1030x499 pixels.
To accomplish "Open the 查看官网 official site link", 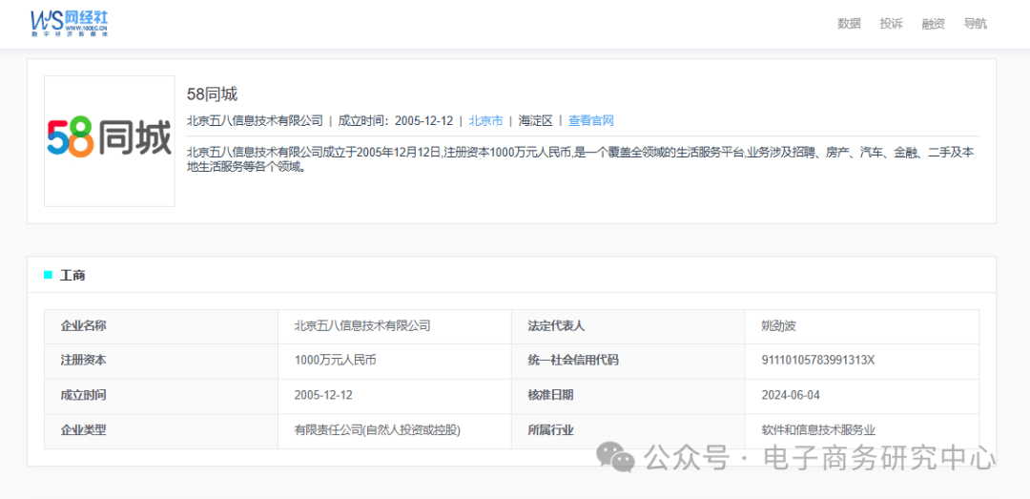I will coord(590,121).
